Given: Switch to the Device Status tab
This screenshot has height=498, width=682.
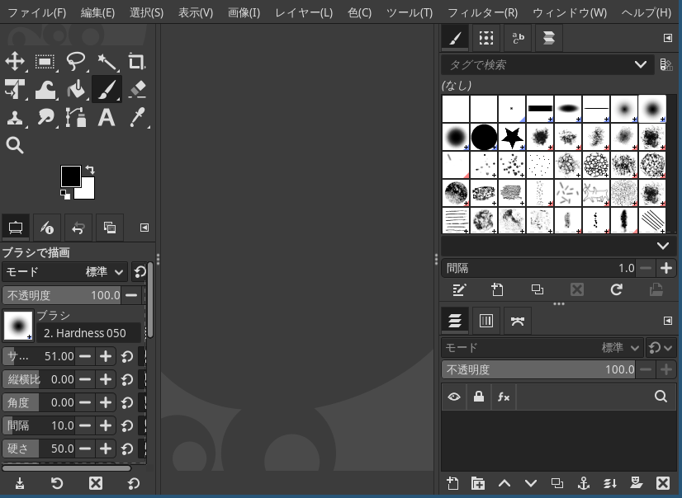Looking at the screenshot, I should pyautogui.click(x=47, y=227).
